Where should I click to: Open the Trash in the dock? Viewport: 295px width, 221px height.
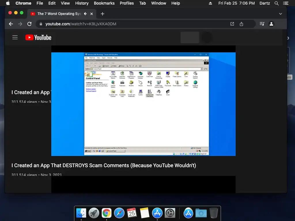click(x=214, y=213)
